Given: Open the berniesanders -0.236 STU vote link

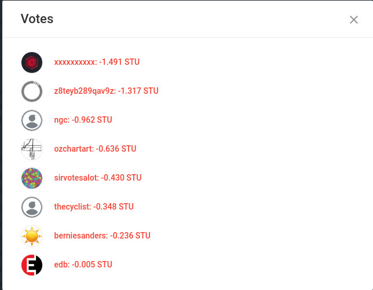Looking at the screenshot, I should pos(102,236).
